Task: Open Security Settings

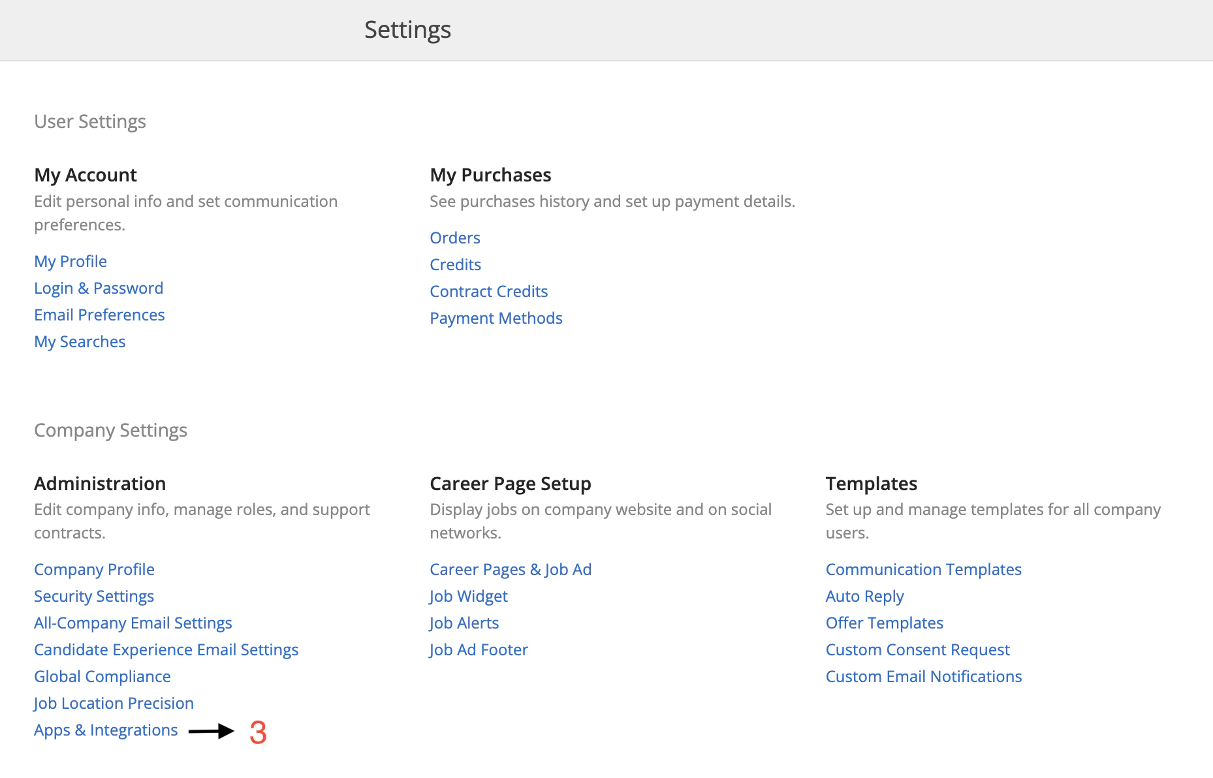Action: [x=94, y=596]
